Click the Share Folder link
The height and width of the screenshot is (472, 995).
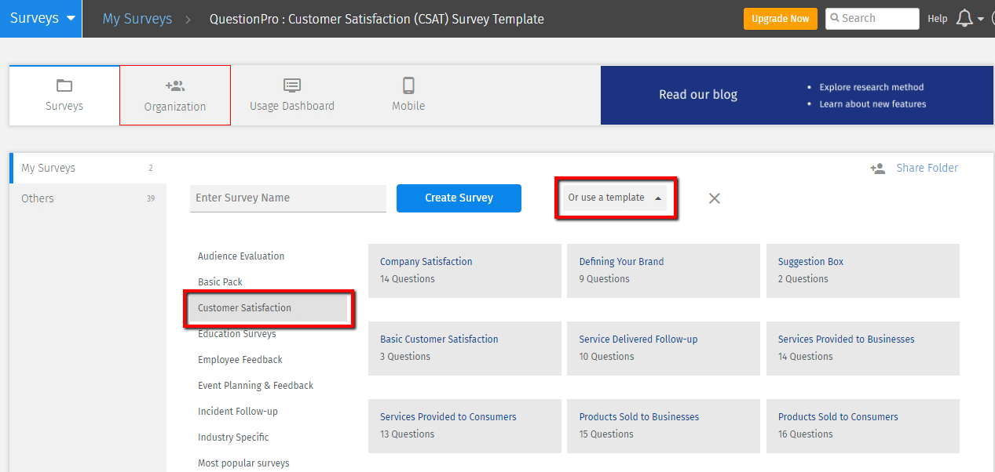point(927,168)
